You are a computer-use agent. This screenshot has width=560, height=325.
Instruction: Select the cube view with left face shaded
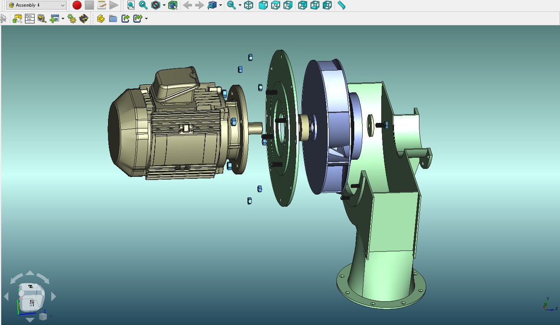coord(328,5)
